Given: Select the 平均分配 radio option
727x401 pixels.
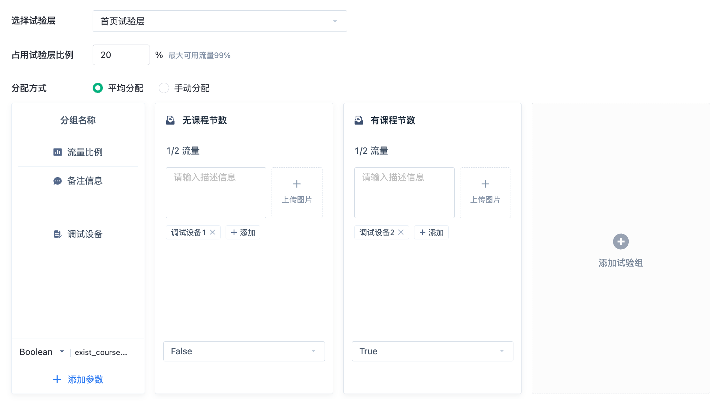Looking at the screenshot, I should [98, 88].
